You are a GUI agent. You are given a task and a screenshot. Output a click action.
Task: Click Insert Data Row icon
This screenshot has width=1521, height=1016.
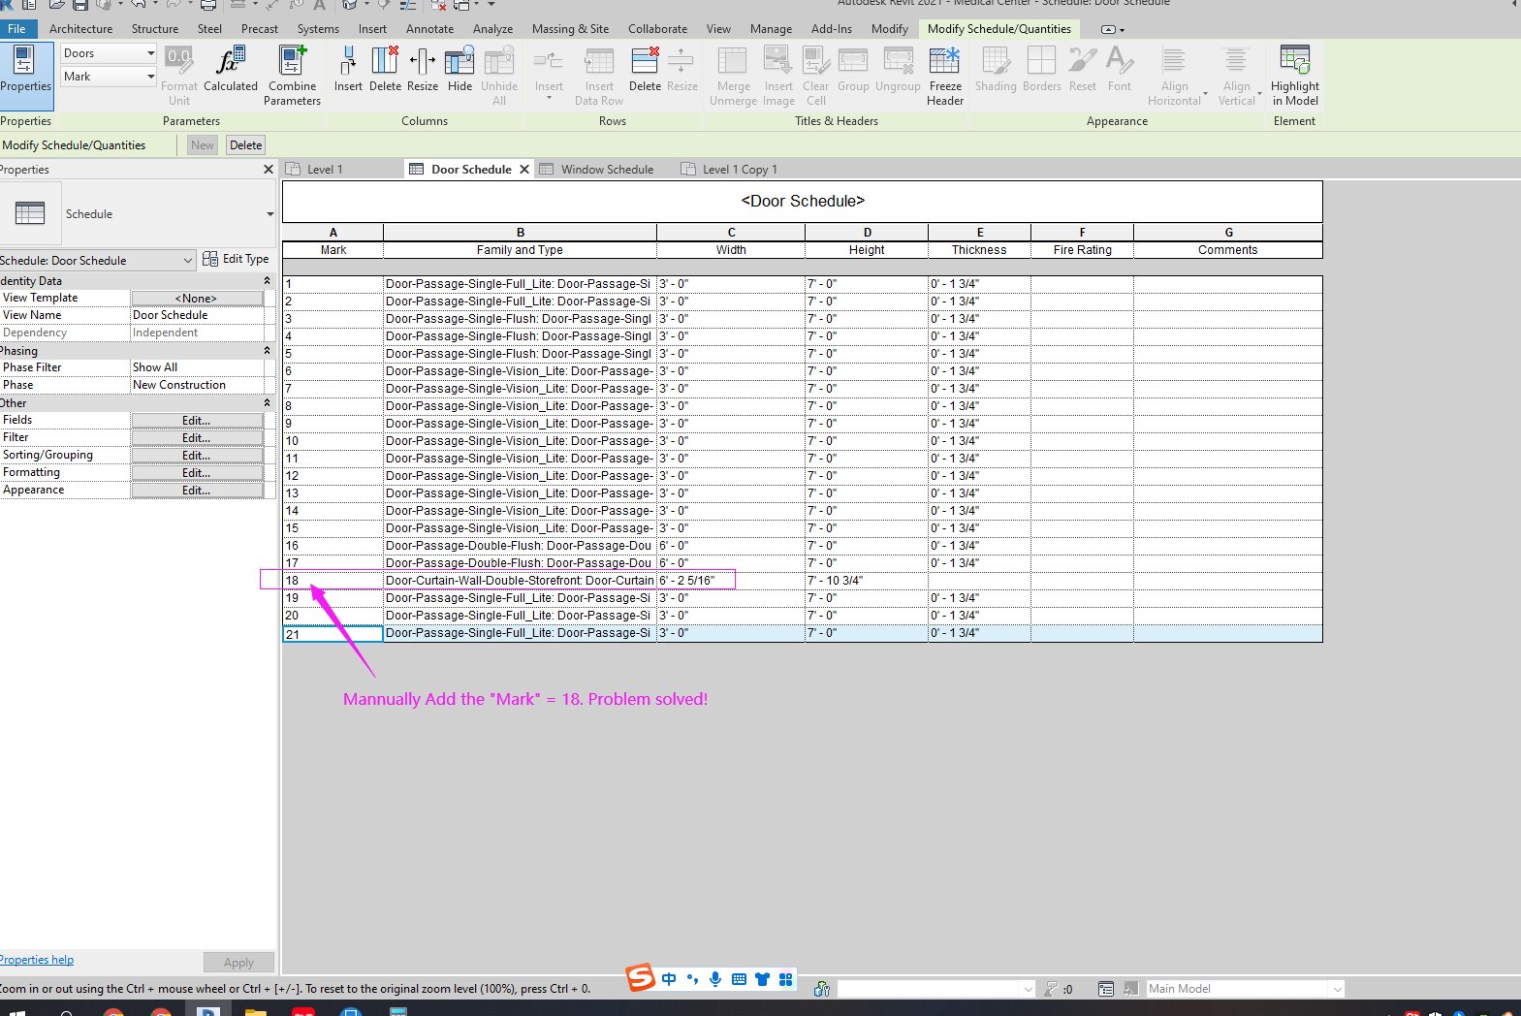click(599, 75)
